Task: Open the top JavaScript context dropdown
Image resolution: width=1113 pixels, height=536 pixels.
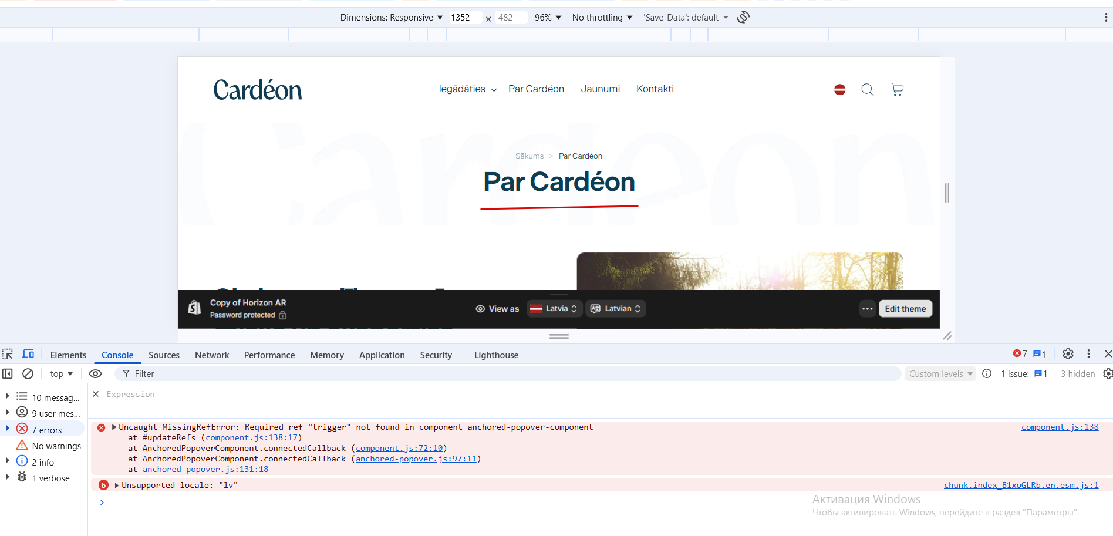Action: 62,374
